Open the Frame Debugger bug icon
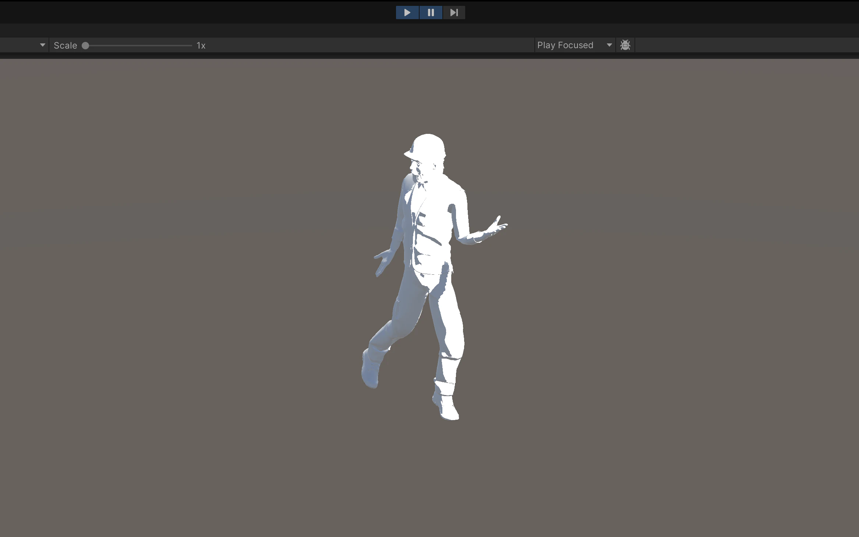 pos(625,45)
